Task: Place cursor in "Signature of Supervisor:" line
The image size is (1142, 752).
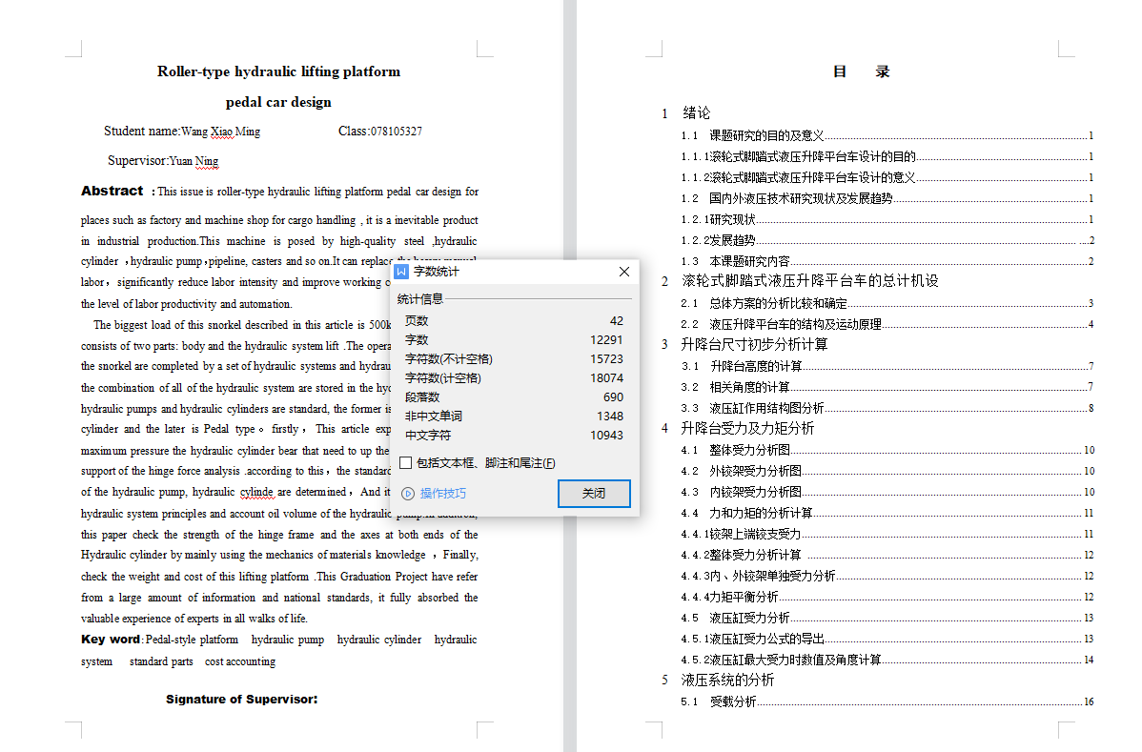Action: tap(241, 700)
